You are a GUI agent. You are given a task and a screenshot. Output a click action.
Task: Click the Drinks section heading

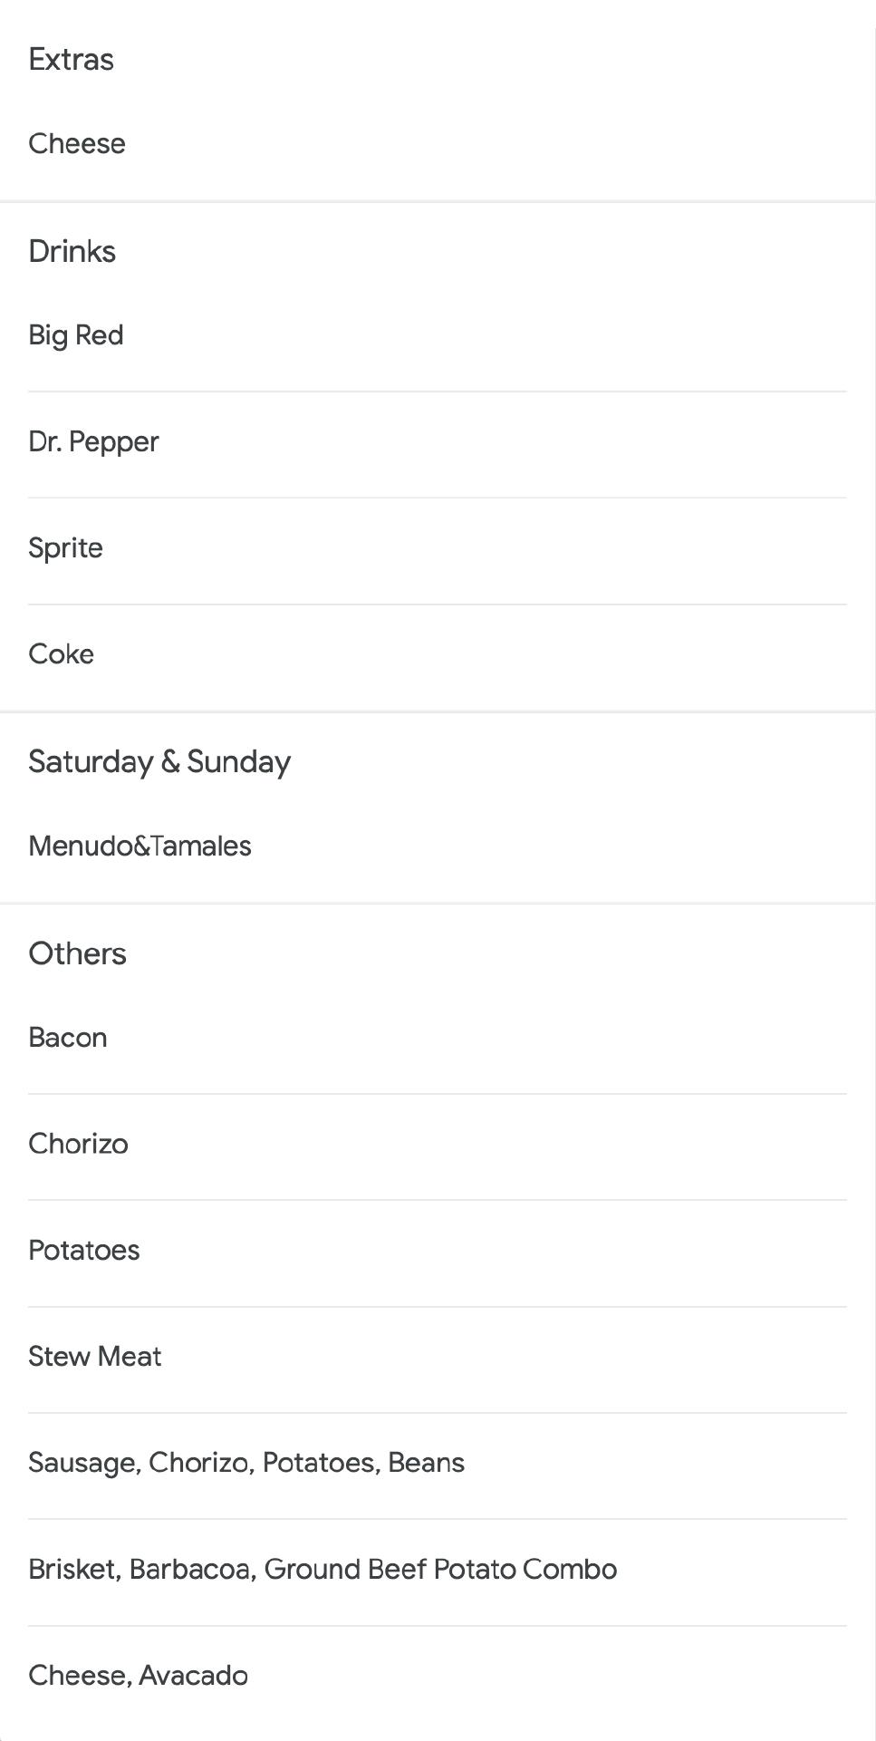point(72,251)
